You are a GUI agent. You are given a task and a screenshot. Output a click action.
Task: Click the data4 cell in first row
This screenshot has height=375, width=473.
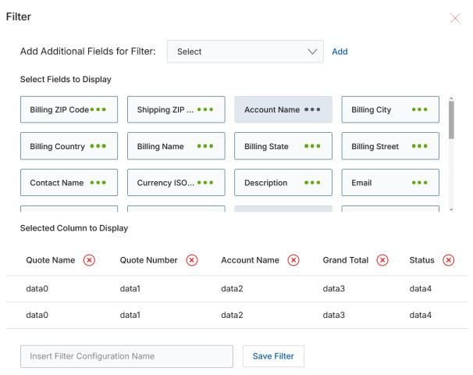[421, 288]
